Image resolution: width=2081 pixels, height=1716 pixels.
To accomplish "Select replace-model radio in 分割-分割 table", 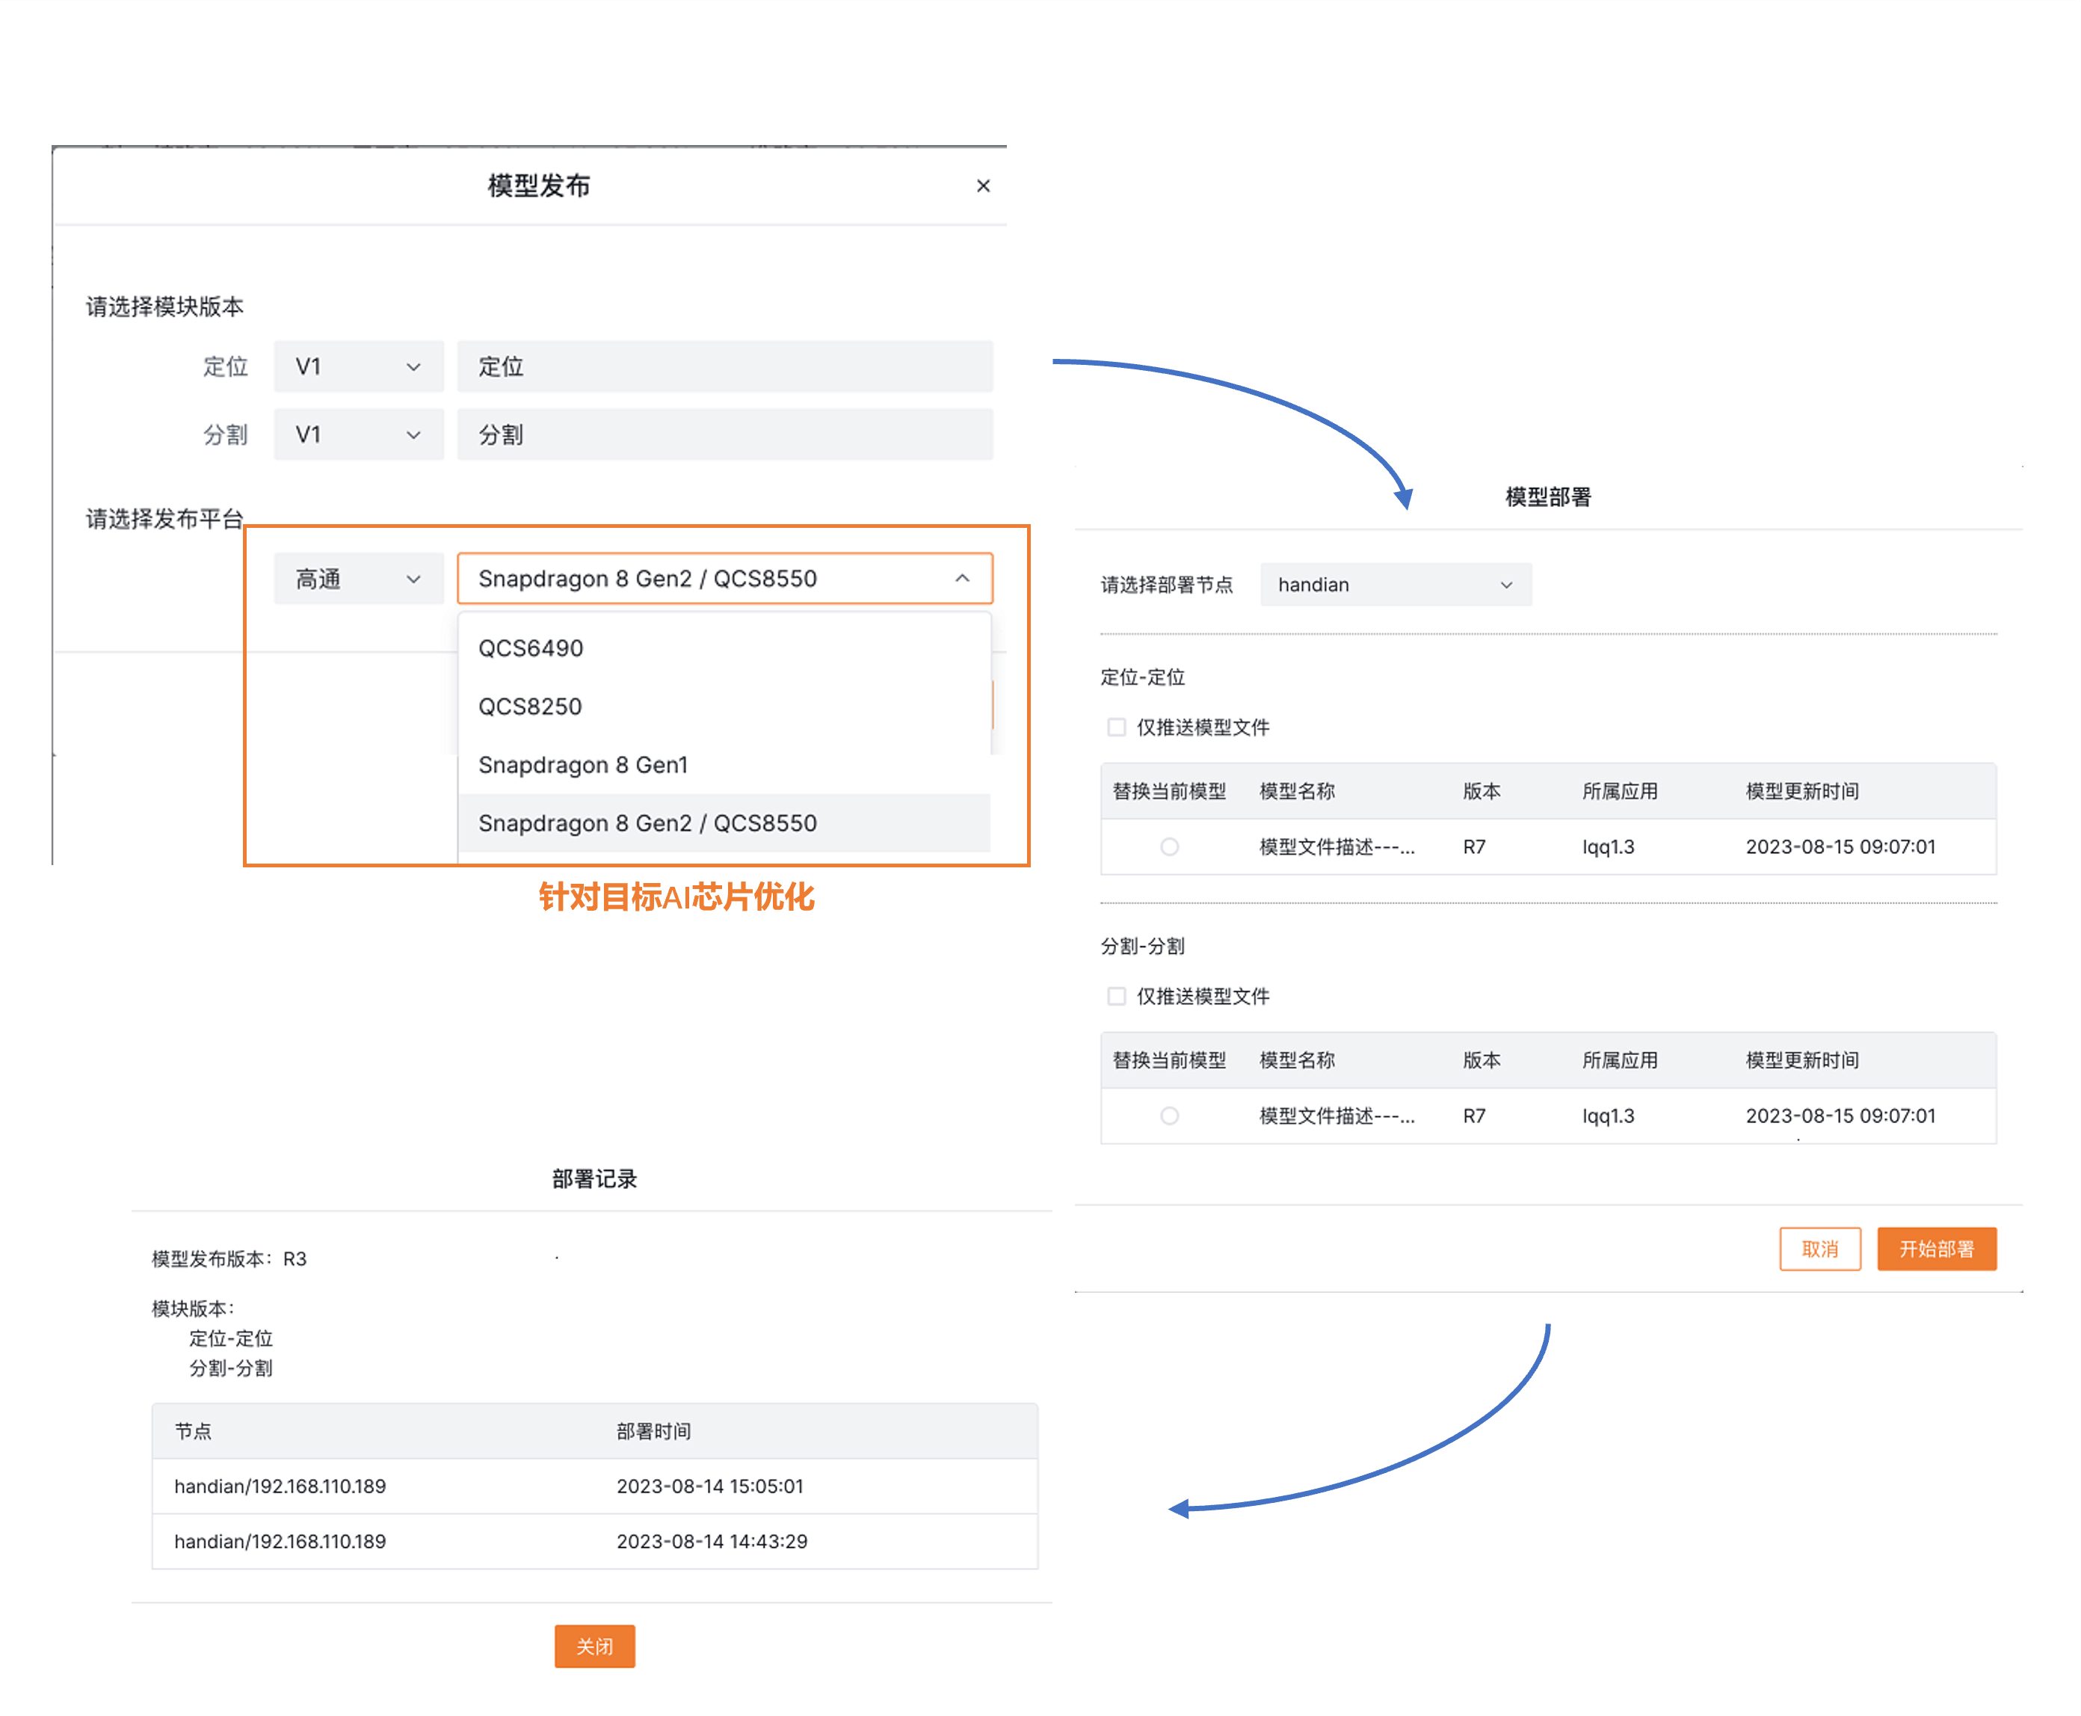I will click(x=1169, y=1116).
